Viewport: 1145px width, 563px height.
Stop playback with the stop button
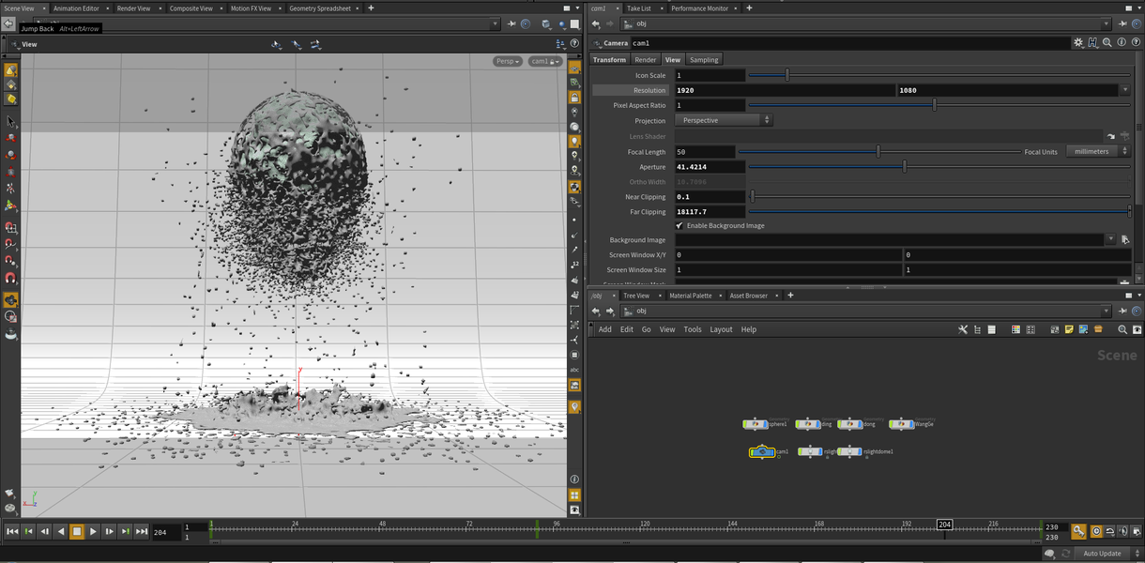click(x=77, y=532)
